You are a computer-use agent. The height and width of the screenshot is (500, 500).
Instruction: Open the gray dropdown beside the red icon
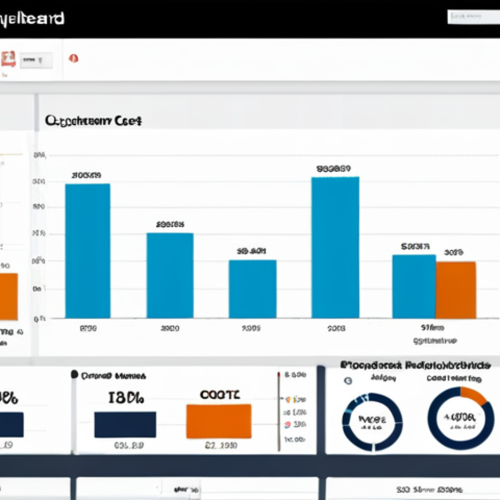[x=36, y=60]
